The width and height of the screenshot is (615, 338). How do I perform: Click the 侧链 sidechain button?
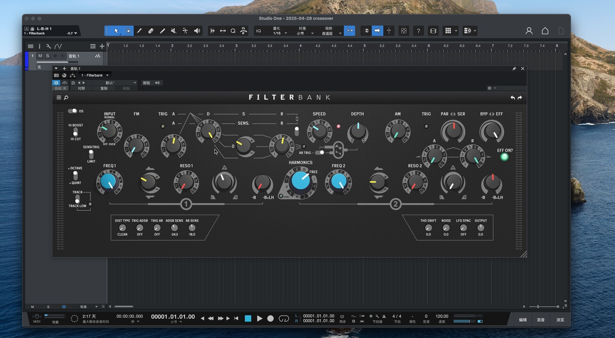[146, 83]
